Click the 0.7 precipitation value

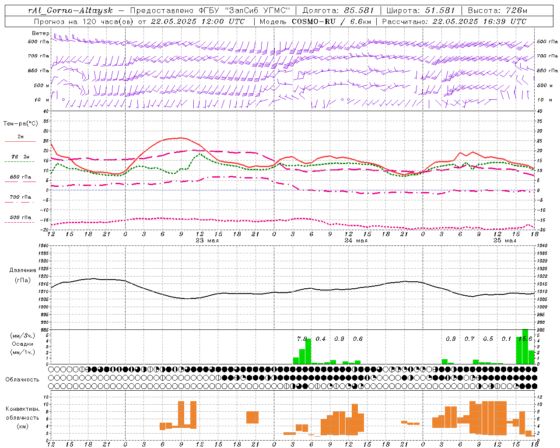469,339
